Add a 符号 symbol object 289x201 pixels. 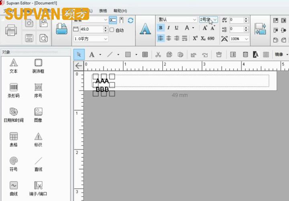(14, 163)
